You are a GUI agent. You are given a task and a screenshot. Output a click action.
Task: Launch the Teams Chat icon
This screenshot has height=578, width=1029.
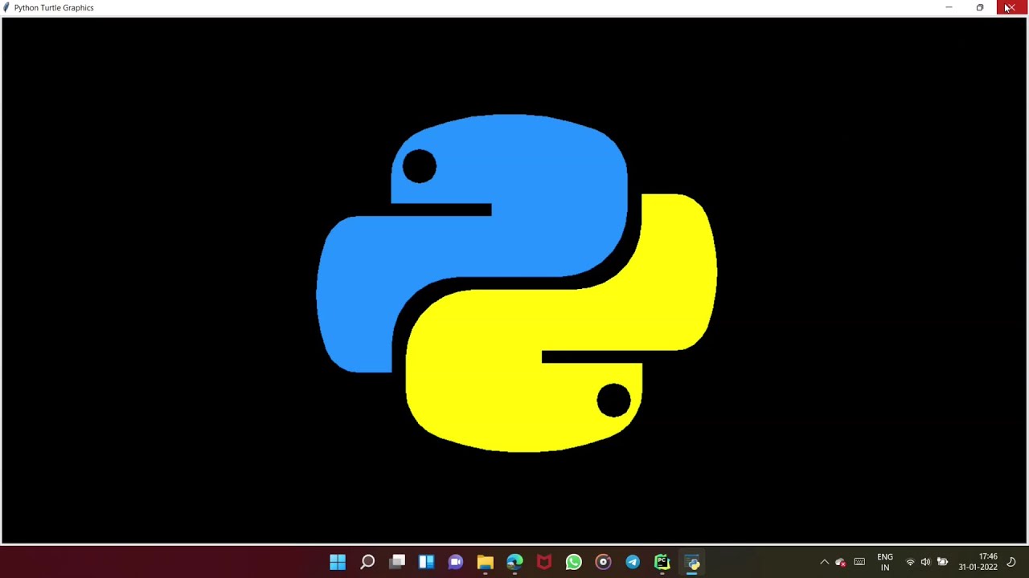click(456, 562)
